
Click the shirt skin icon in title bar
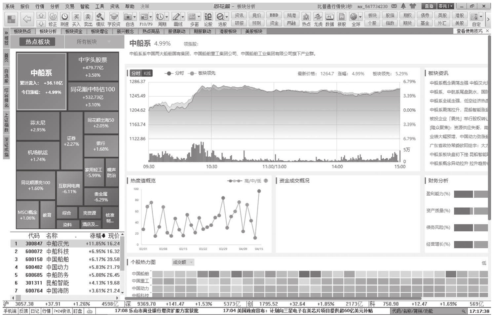click(x=413, y=6)
